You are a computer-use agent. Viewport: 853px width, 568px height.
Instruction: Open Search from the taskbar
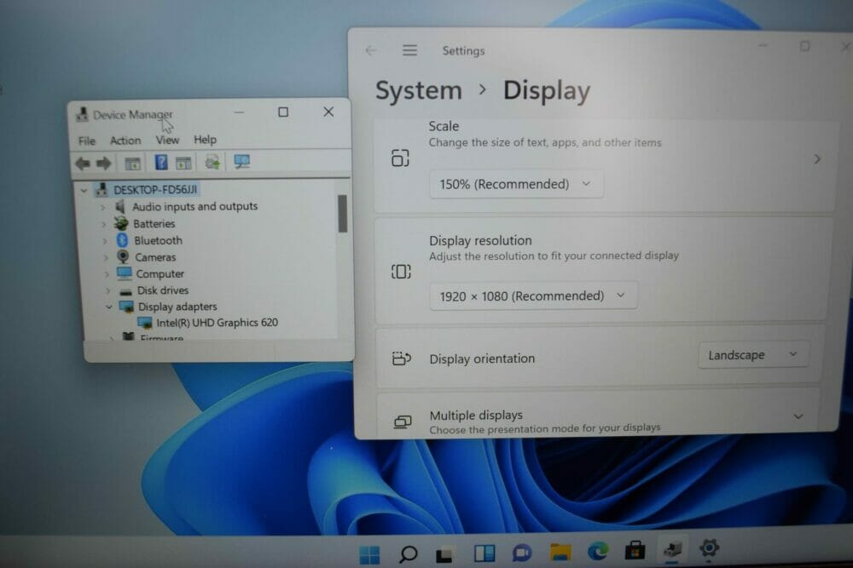click(x=408, y=554)
